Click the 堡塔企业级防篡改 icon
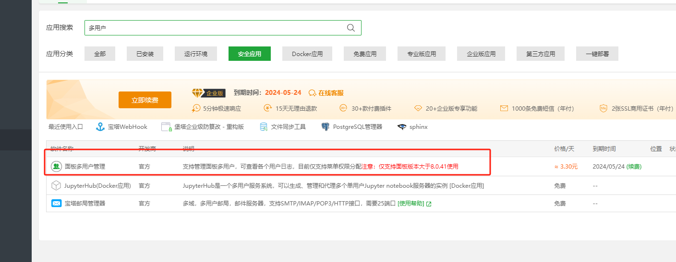 click(167, 127)
